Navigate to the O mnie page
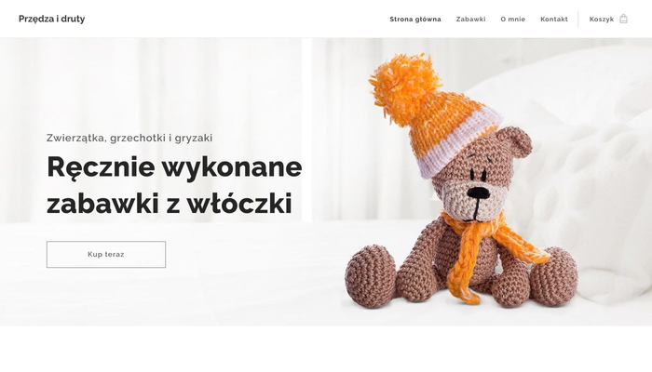652x372 pixels. tap(512, 20)
